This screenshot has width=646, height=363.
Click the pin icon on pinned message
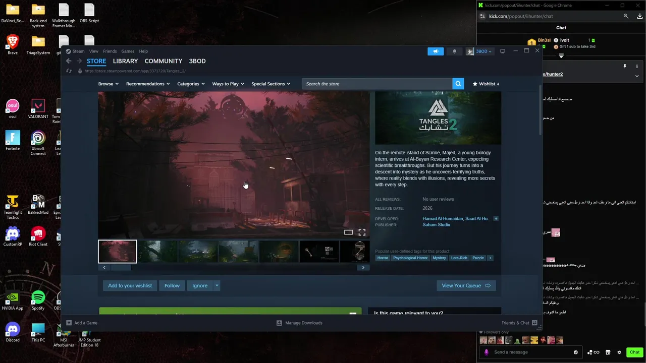point(625,67)
